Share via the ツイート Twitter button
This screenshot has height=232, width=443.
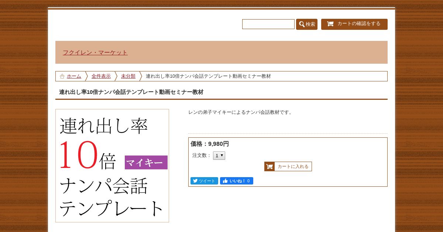(x=204, y=181)
